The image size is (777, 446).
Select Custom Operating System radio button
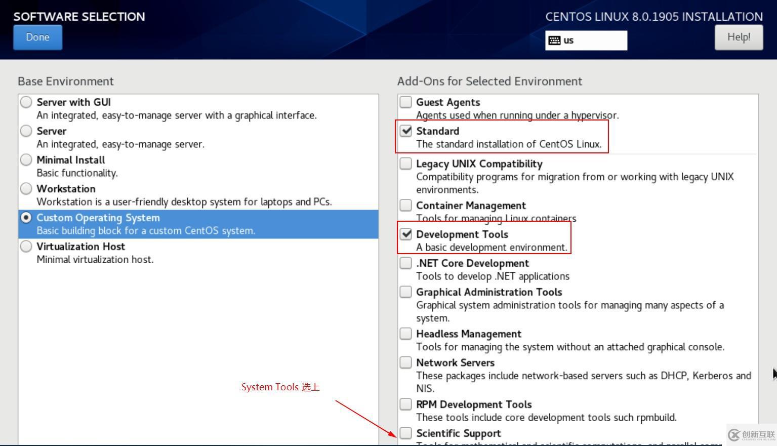(x=26, y=218)
